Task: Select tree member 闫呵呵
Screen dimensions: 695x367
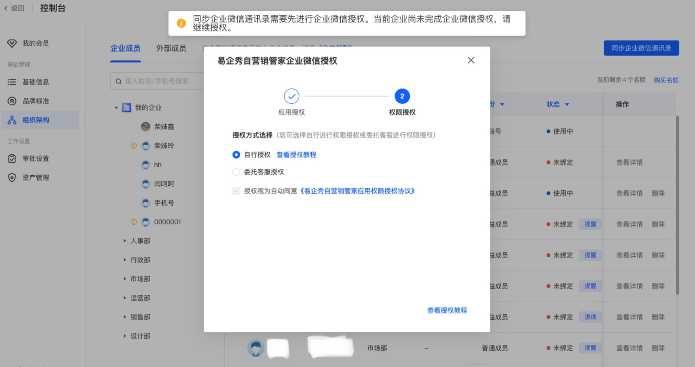Action: pyautogui.click(x=164, y=184)
